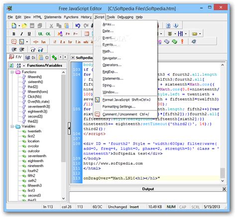Click the comment bubble icon in statements toolbar
Image resolution: width=236 pixels, height=218 pixels.
tap(14, 41)
